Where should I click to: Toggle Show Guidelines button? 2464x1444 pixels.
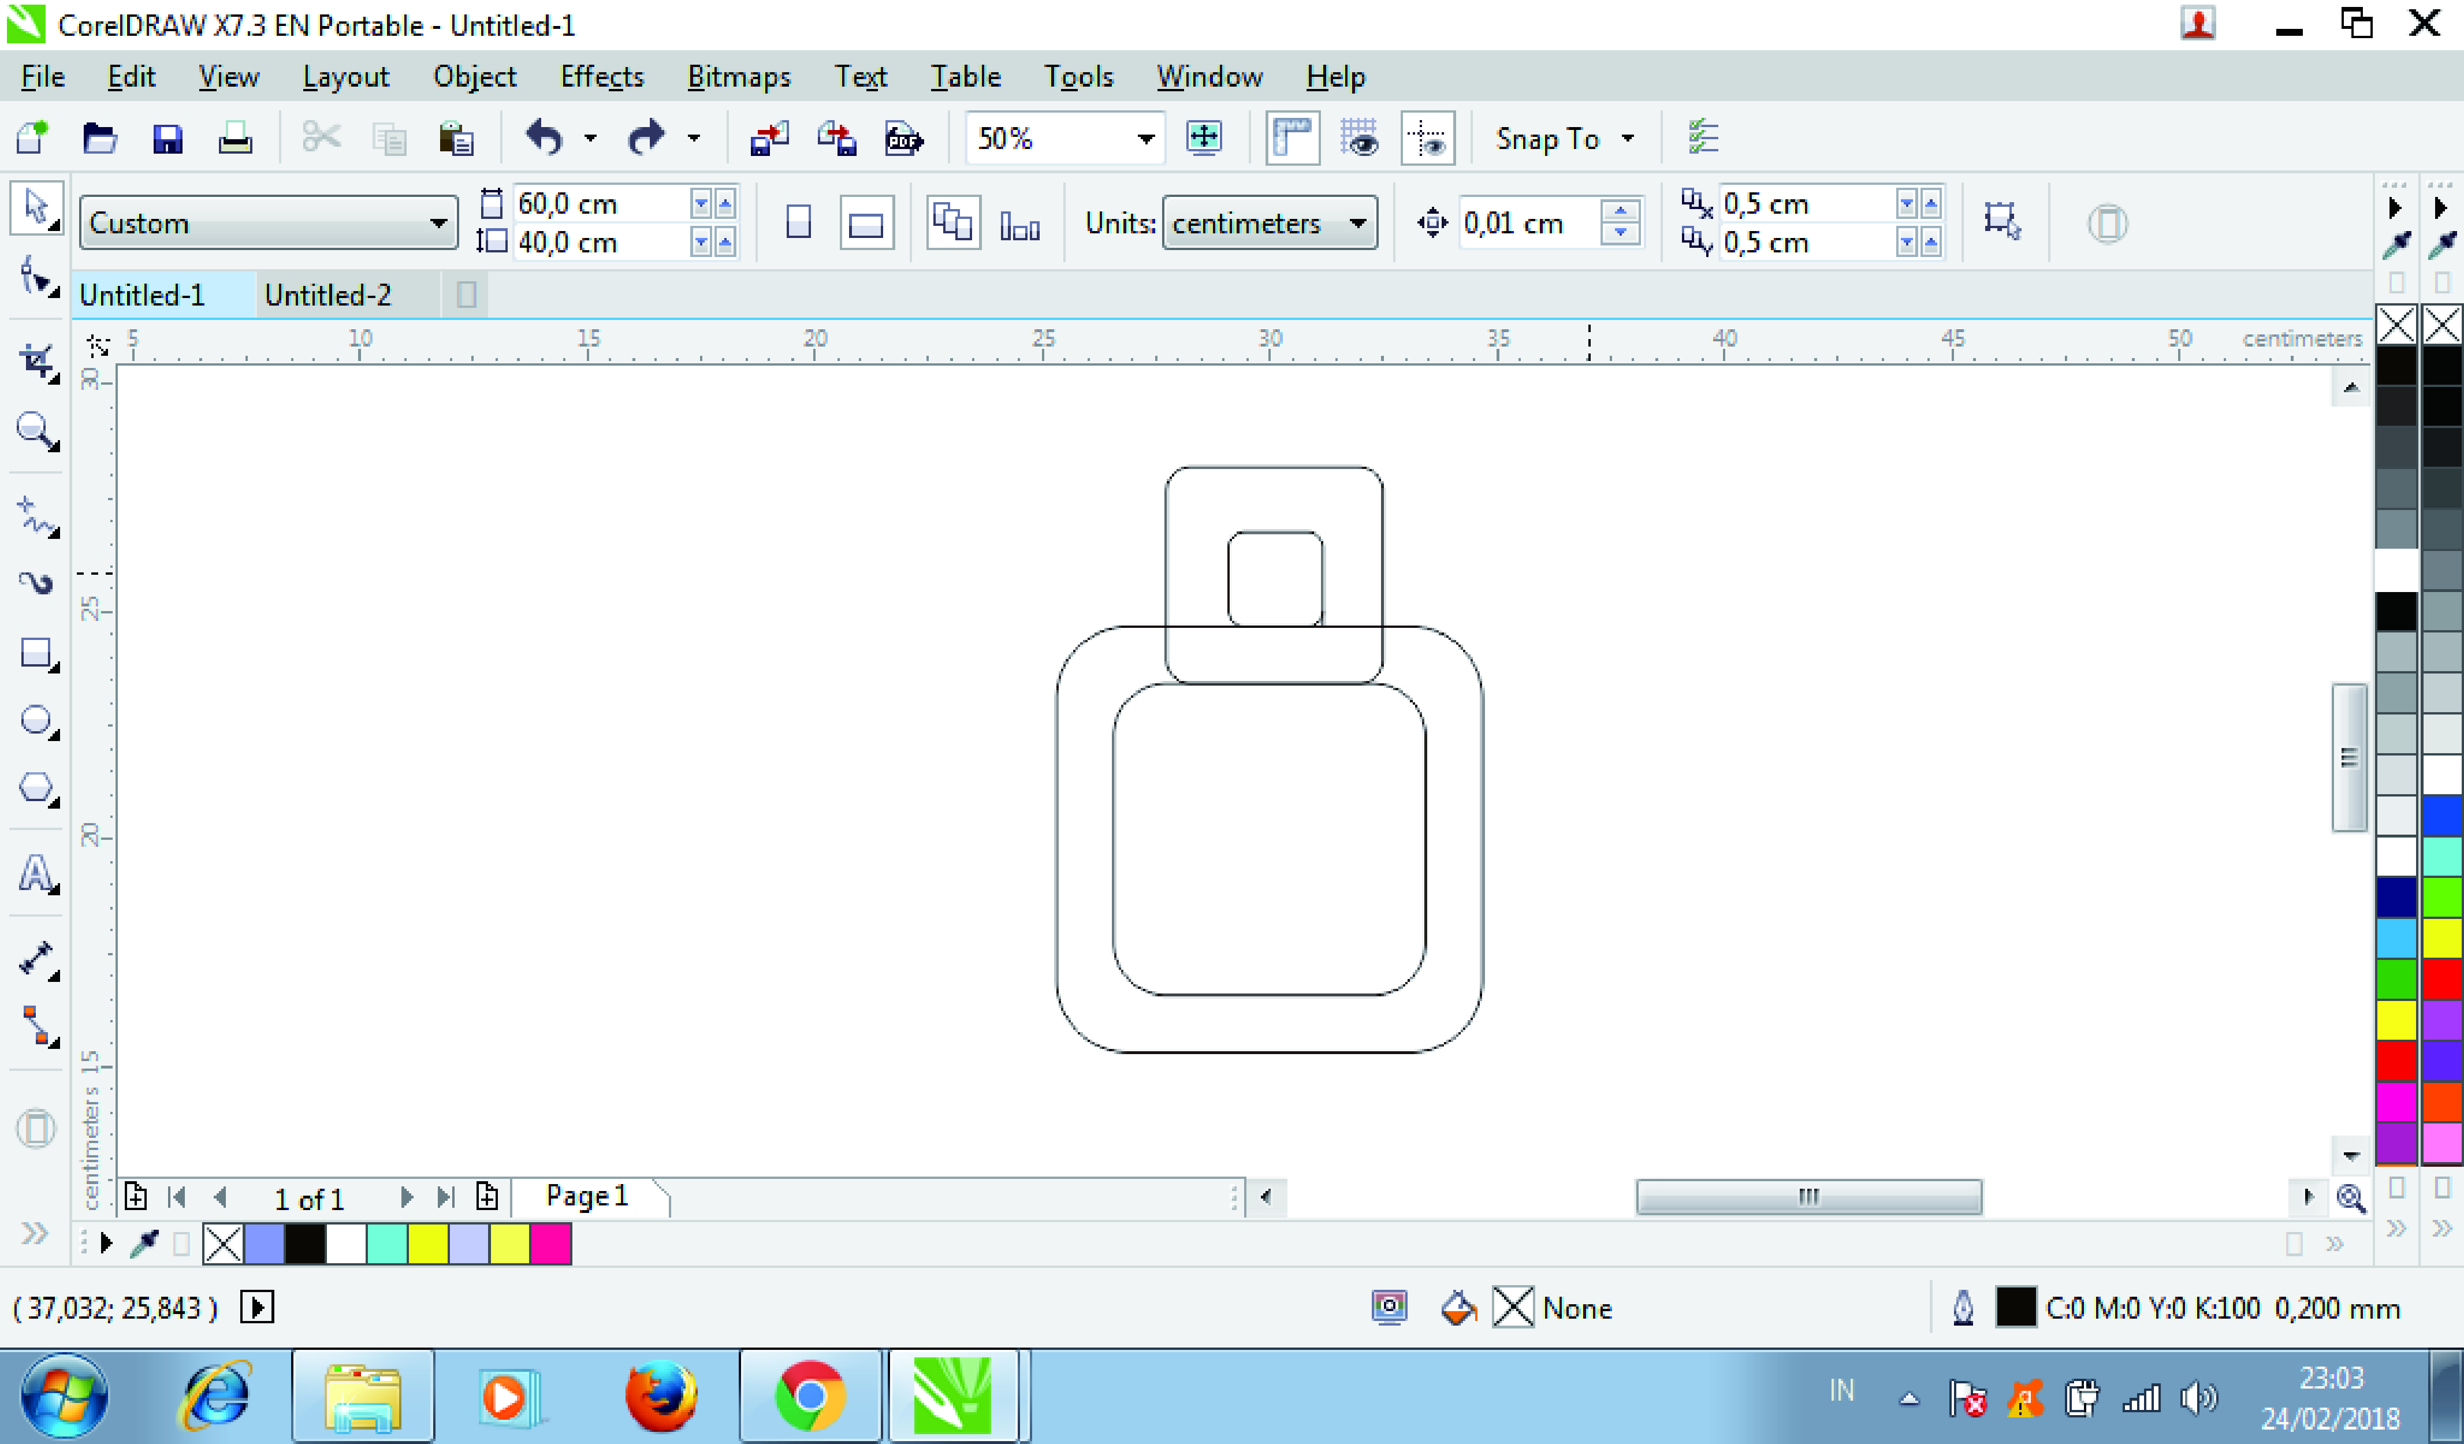click(x=1427, y=139)
